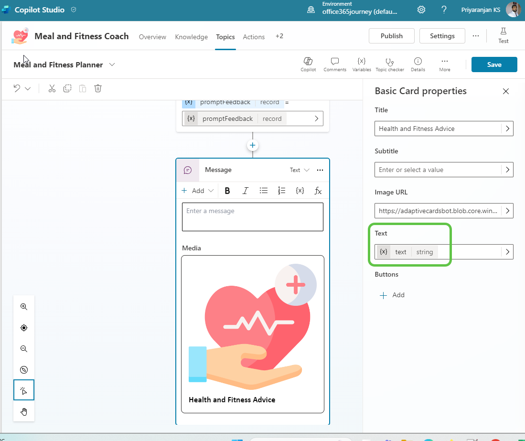
Task: Click the Subtitle input field
Action: (437, 170)
